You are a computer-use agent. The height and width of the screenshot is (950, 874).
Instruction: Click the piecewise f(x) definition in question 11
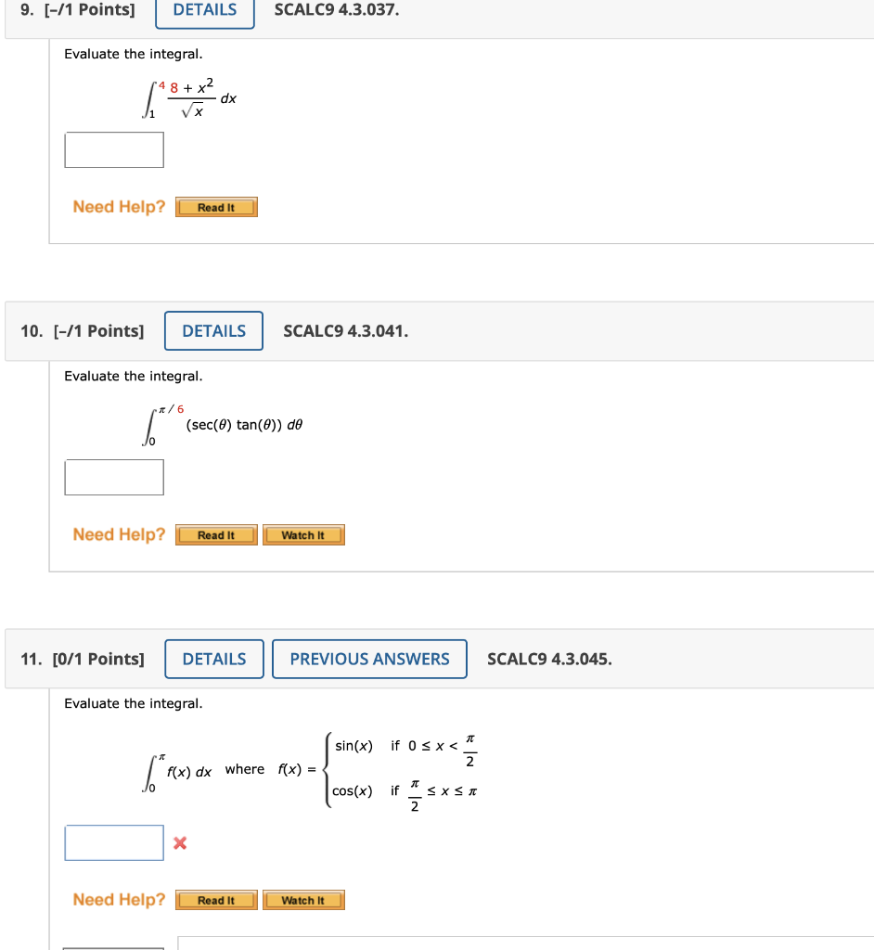point(378,770)
